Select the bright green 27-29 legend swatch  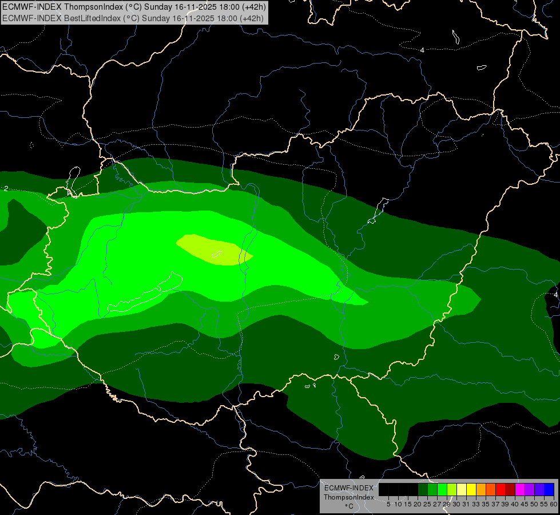[x=442, y=489]
